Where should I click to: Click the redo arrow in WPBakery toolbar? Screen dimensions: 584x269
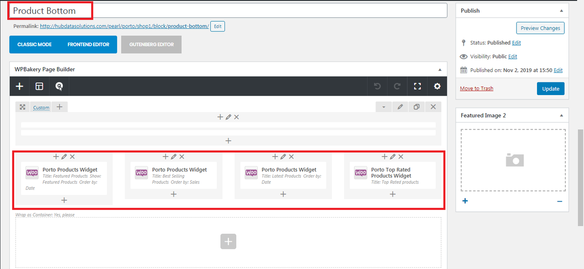pyautogui.click(x=397, y=86)
